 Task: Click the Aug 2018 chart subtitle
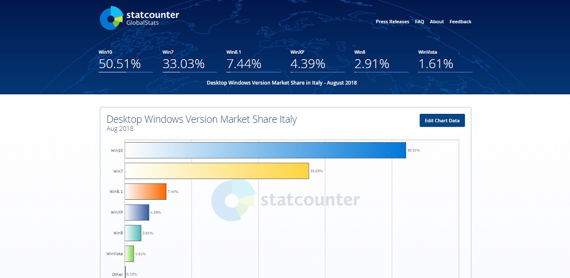pyautogui.click(x=120, y=129)
